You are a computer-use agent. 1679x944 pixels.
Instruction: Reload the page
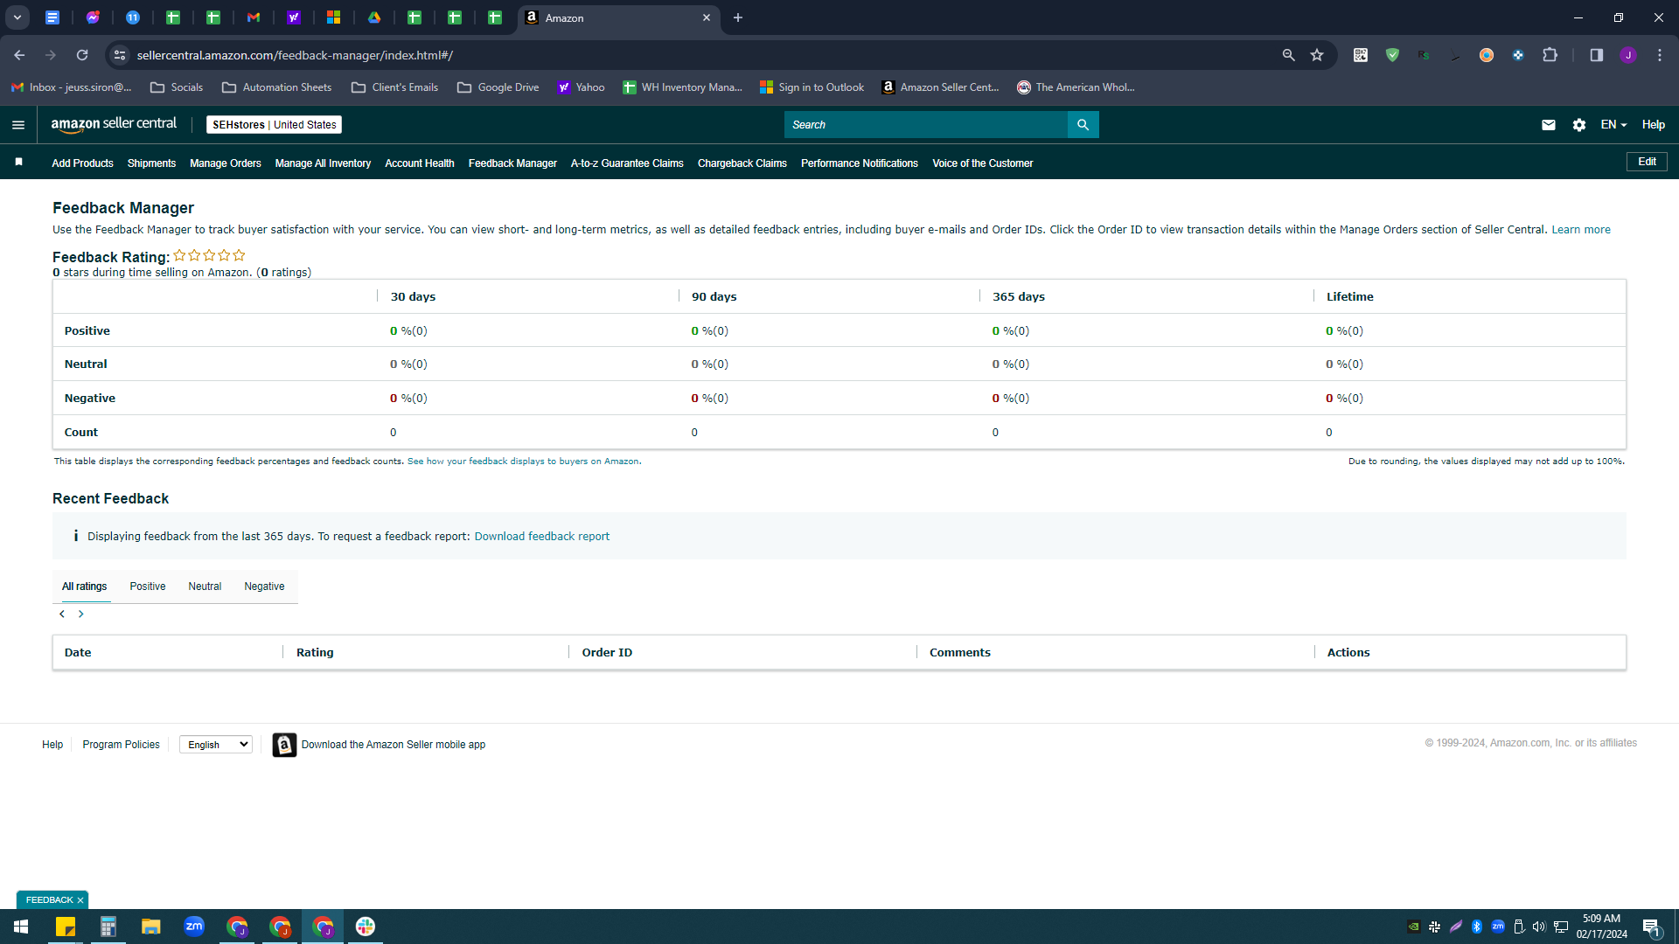(x=82, y=55)
